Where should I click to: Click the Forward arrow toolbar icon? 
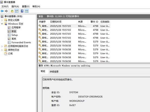(x=6, y=11)
